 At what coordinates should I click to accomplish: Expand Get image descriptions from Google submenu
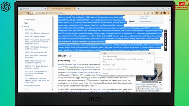127,69
